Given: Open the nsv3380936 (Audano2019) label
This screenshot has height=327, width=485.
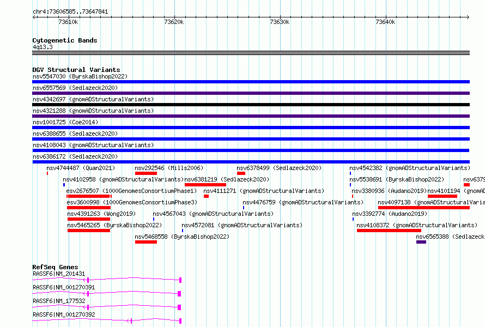Looking at the screenshot, I should [389, 191].
